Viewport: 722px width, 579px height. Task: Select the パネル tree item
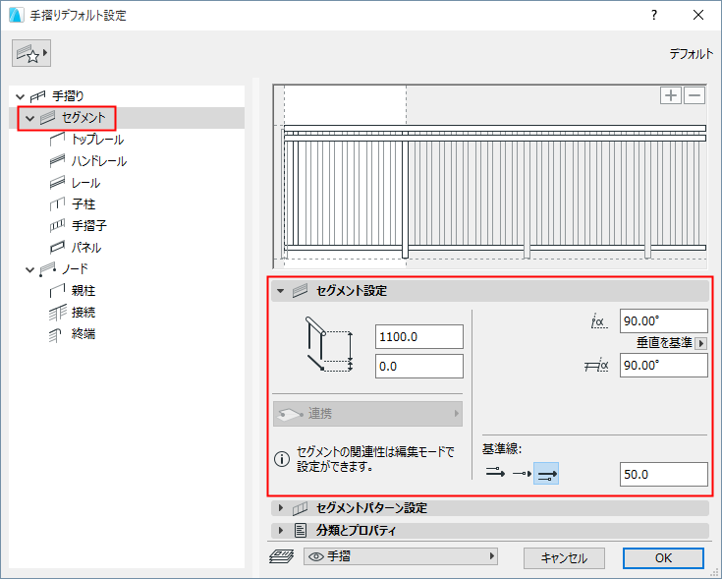tap(86, 247)
